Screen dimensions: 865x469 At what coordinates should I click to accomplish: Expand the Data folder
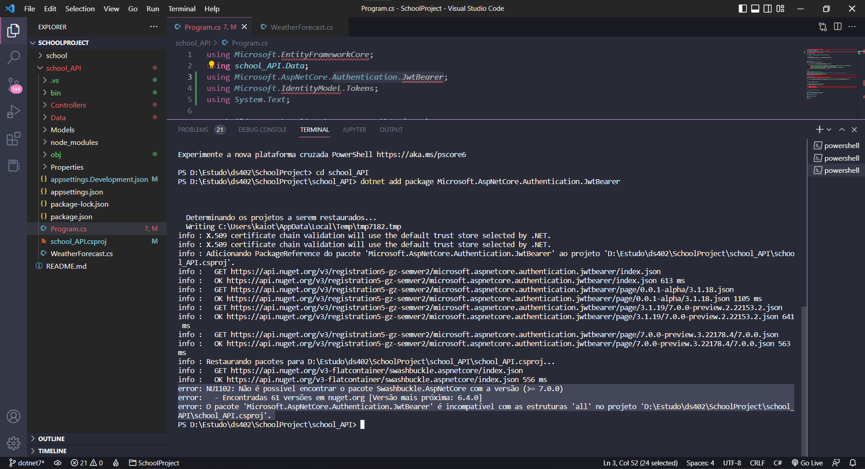coord(97,117)
